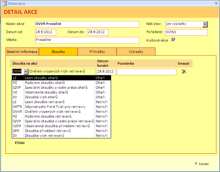Pick Ověření vrozených vloh retrieverů in list

pyautogui.click(x=62, y=111)
